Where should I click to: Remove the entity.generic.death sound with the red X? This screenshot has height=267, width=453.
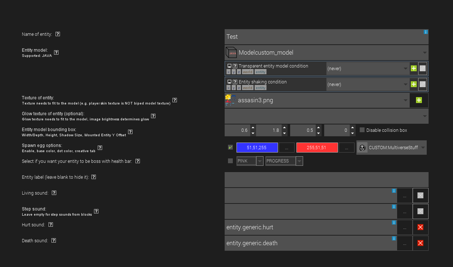tap(420, 243)
